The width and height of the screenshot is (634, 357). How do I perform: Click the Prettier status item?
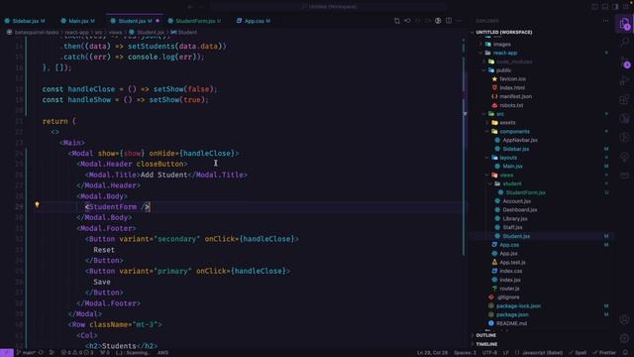click(x=604, y=353)
